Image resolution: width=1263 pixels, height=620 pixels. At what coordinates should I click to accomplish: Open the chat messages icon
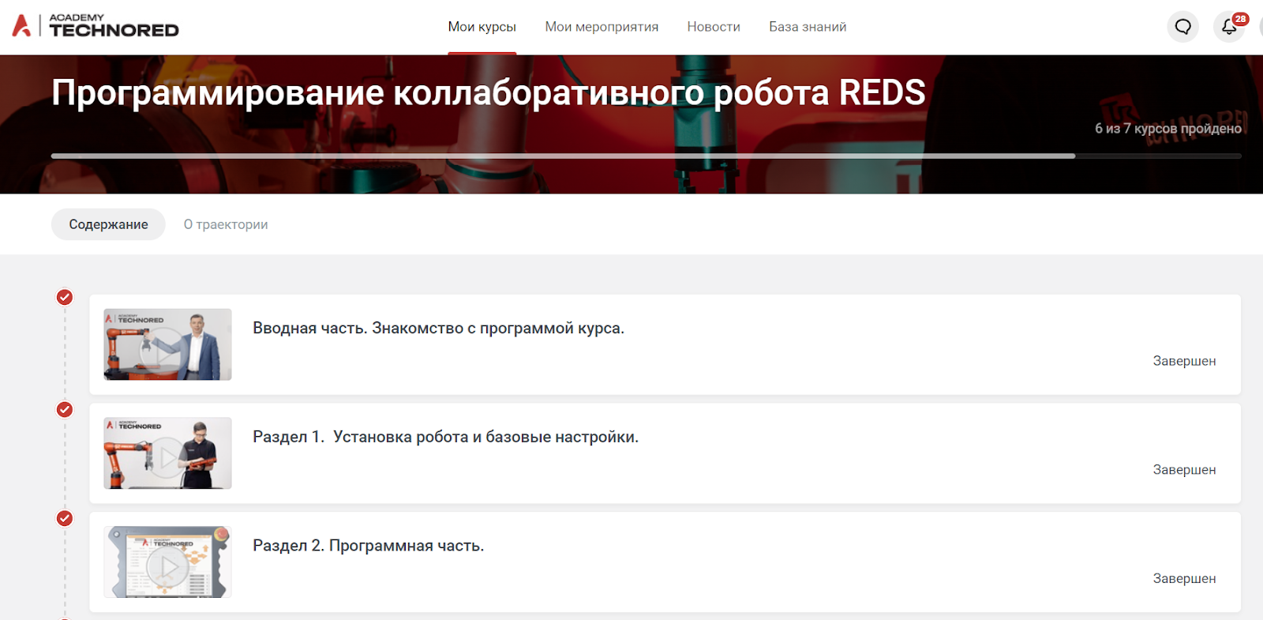[1182, 27]
